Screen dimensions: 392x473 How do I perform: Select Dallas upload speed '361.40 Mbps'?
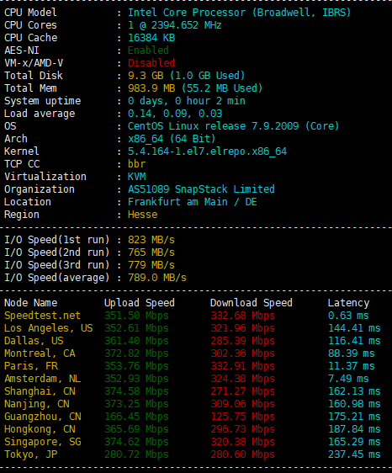tap(136, 341)
